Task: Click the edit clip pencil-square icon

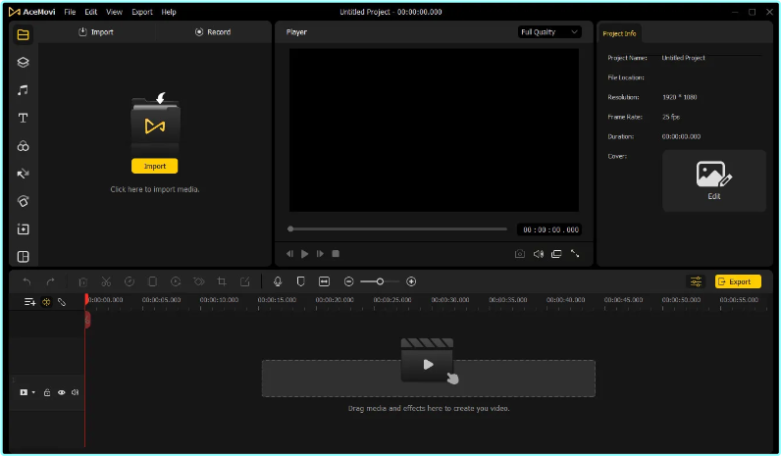Action: coord(245,281)
